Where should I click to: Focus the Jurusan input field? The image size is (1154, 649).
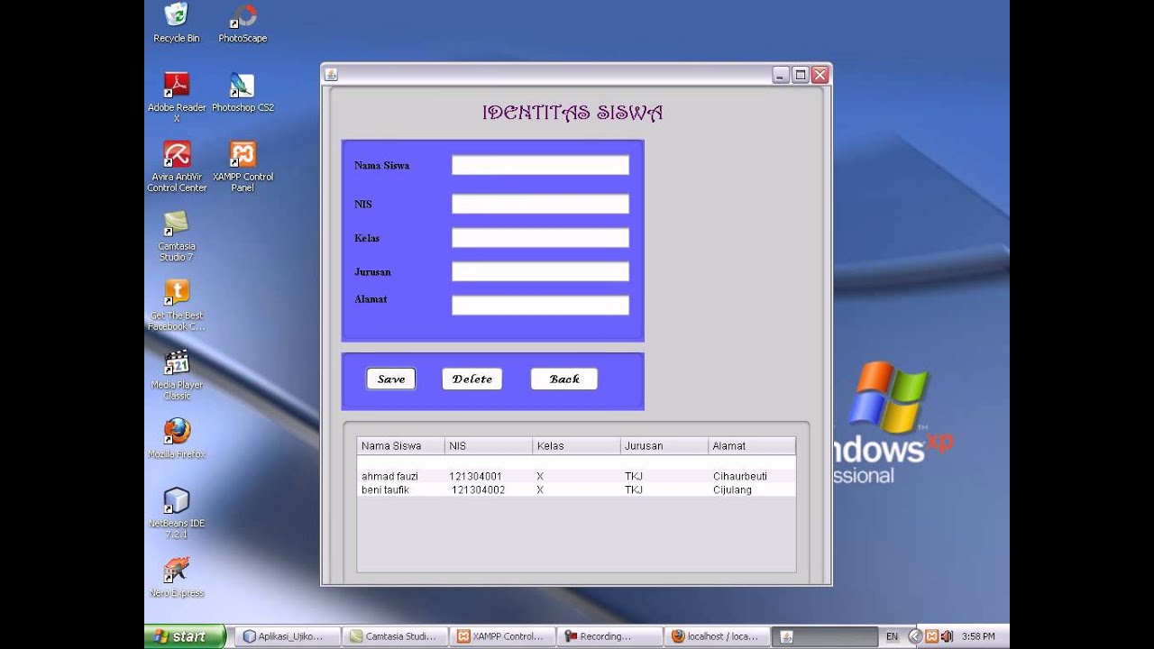point(540,271)
